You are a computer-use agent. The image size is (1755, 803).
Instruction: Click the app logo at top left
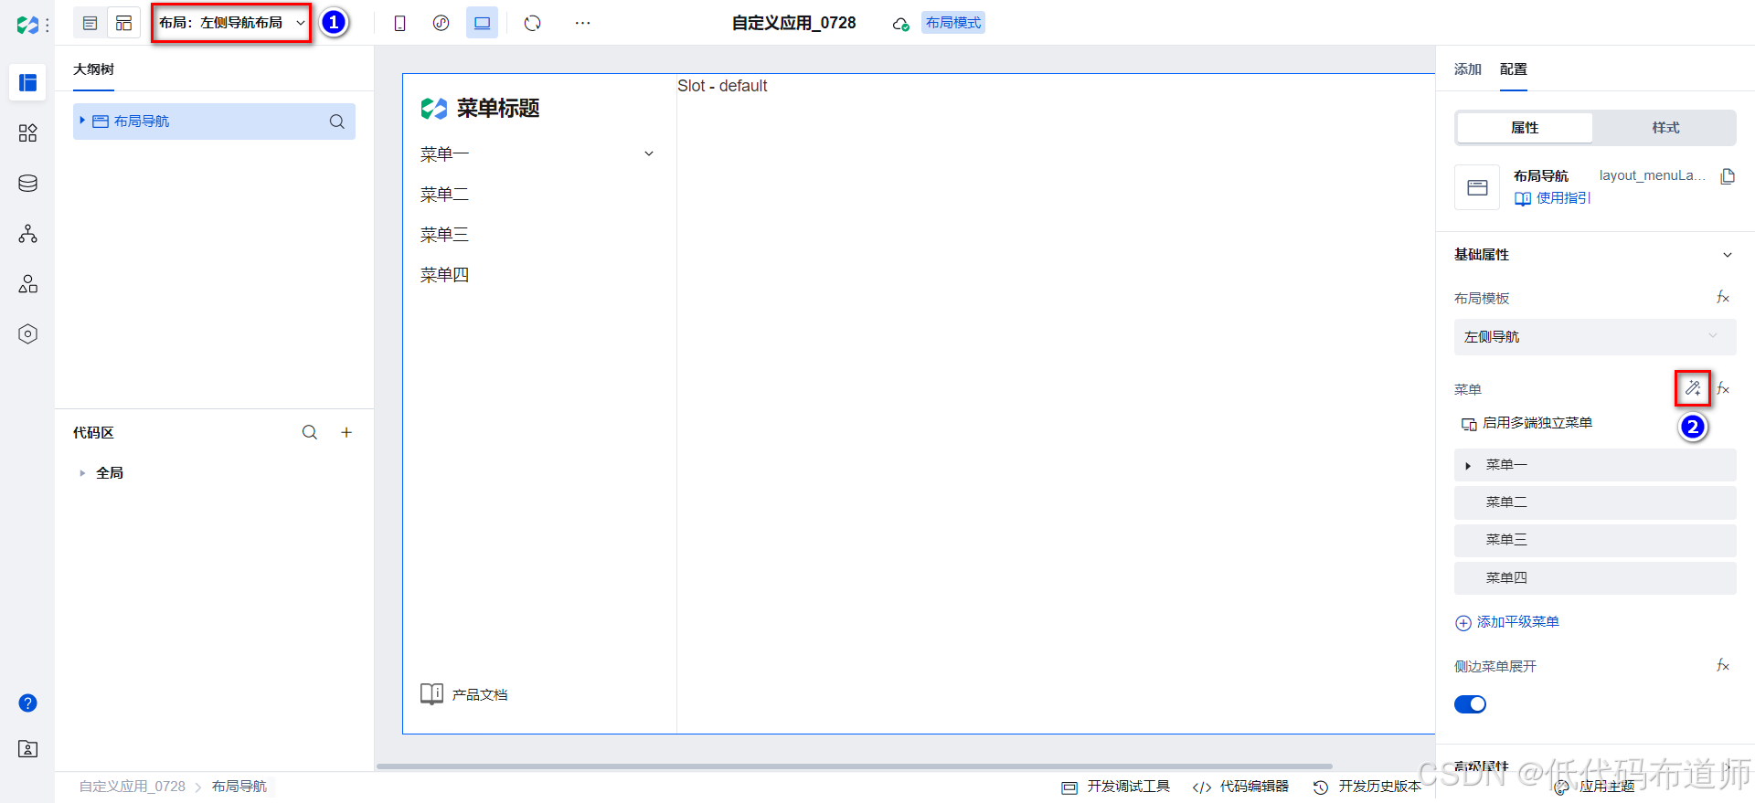tap(27, 25)
